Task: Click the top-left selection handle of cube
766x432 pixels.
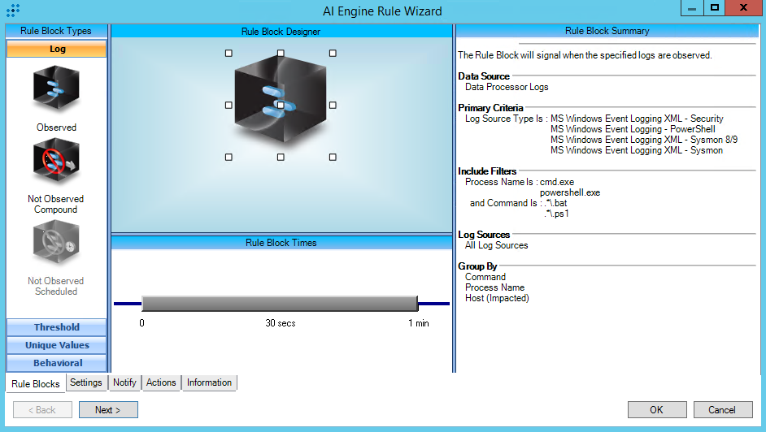Action: 228,53
